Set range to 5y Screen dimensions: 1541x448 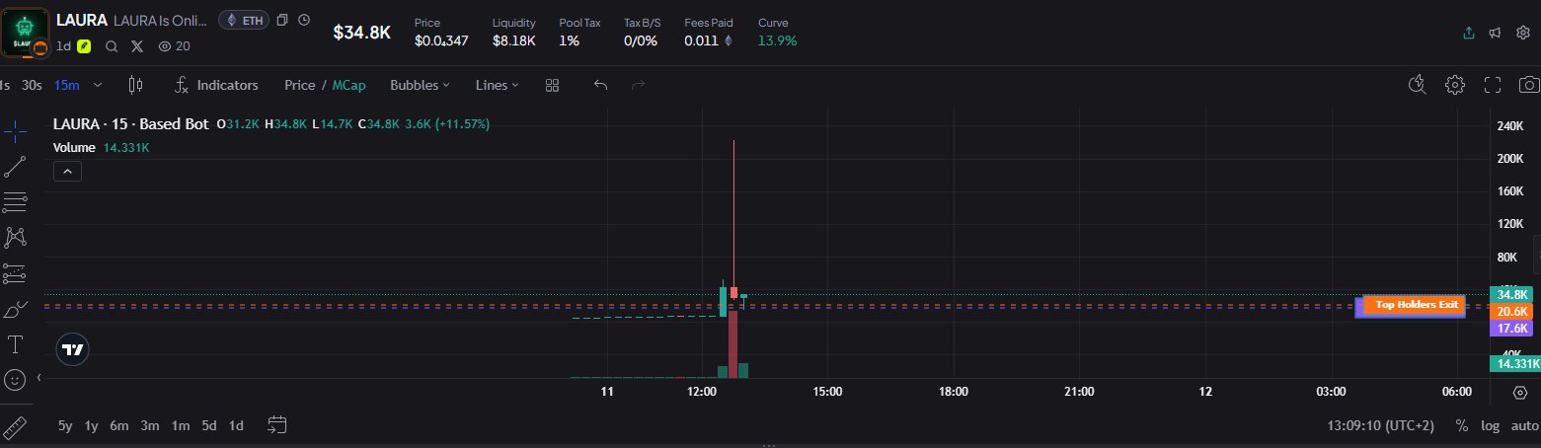coord(65,426)
